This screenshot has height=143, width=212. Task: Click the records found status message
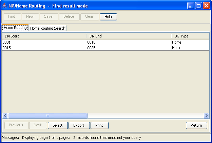click(107, 138)
